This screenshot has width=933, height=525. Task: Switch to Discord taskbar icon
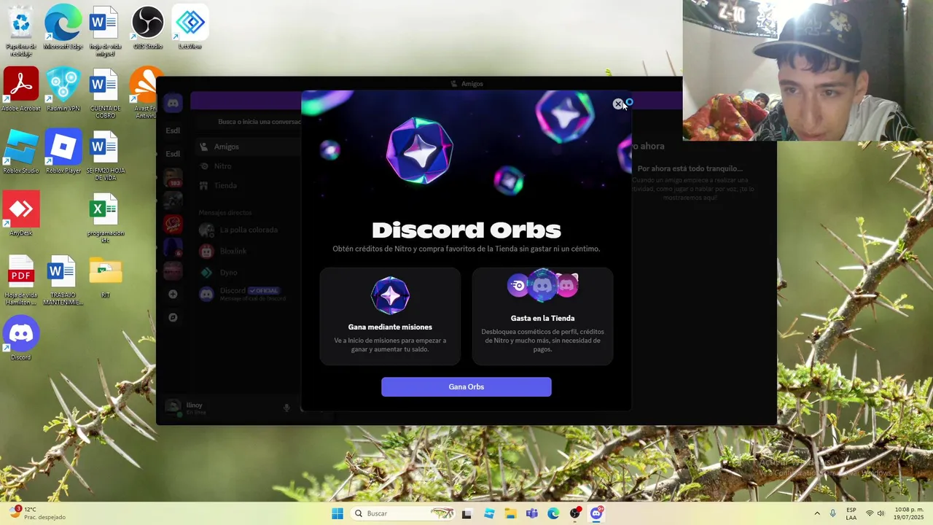pos(596,513)
